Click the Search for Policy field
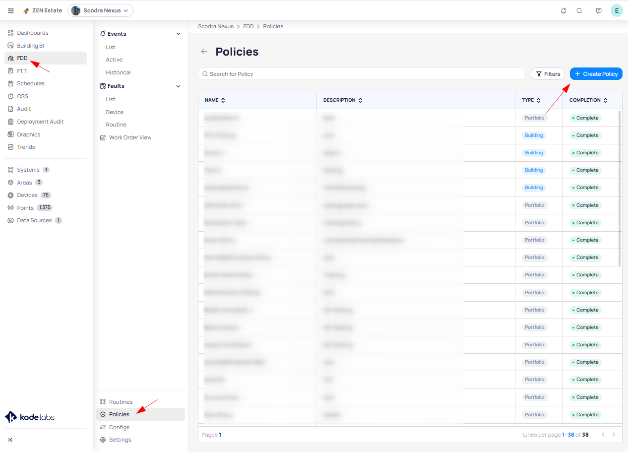Image resolution: width=628 pixels, height=452 pixels. (362, 74)
